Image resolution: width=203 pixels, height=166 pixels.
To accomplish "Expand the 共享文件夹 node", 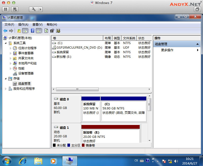I will 10,58.
